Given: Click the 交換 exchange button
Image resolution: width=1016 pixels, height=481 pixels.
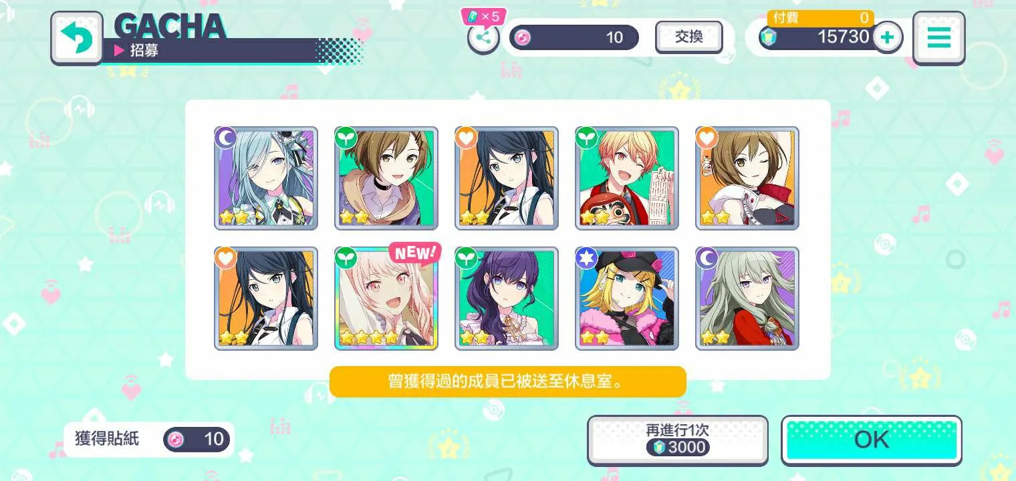Looking at the screenshot, I should (688, 37).
